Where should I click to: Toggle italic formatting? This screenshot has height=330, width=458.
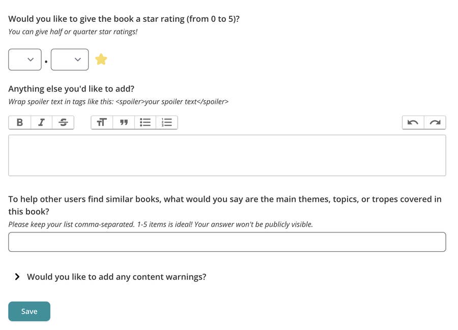click(41, 122)
